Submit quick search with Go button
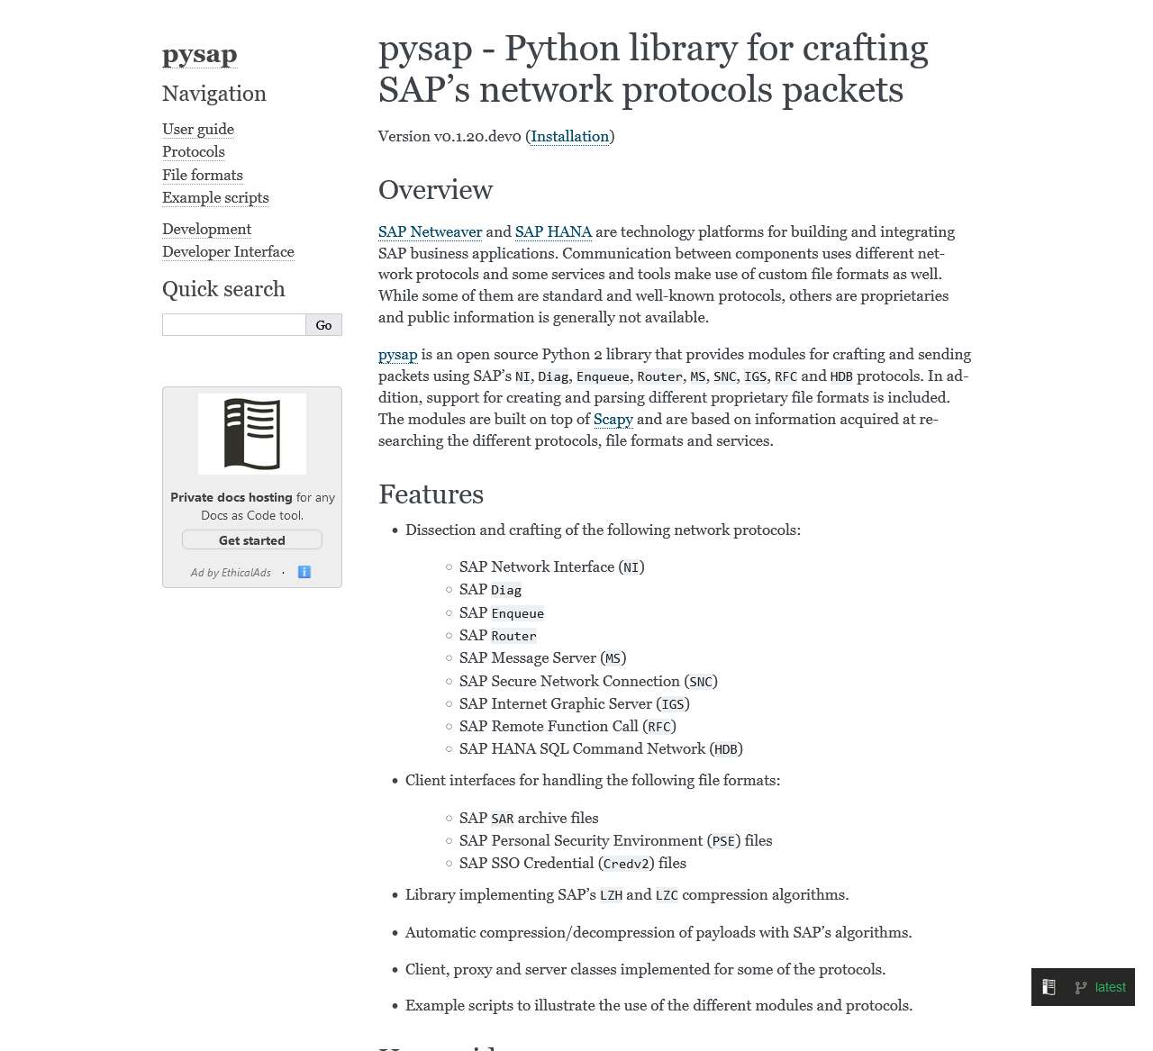The height and width of the screenshot is (1051, 1153). (x=323, y=325)
